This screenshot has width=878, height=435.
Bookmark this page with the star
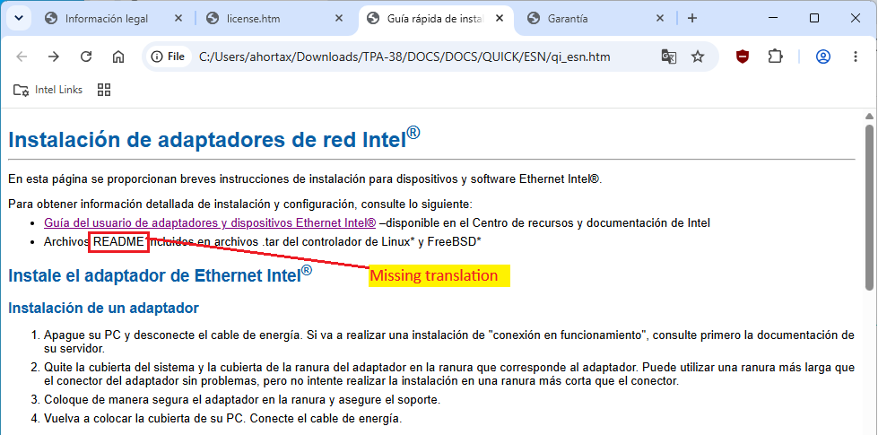(697, 57)
